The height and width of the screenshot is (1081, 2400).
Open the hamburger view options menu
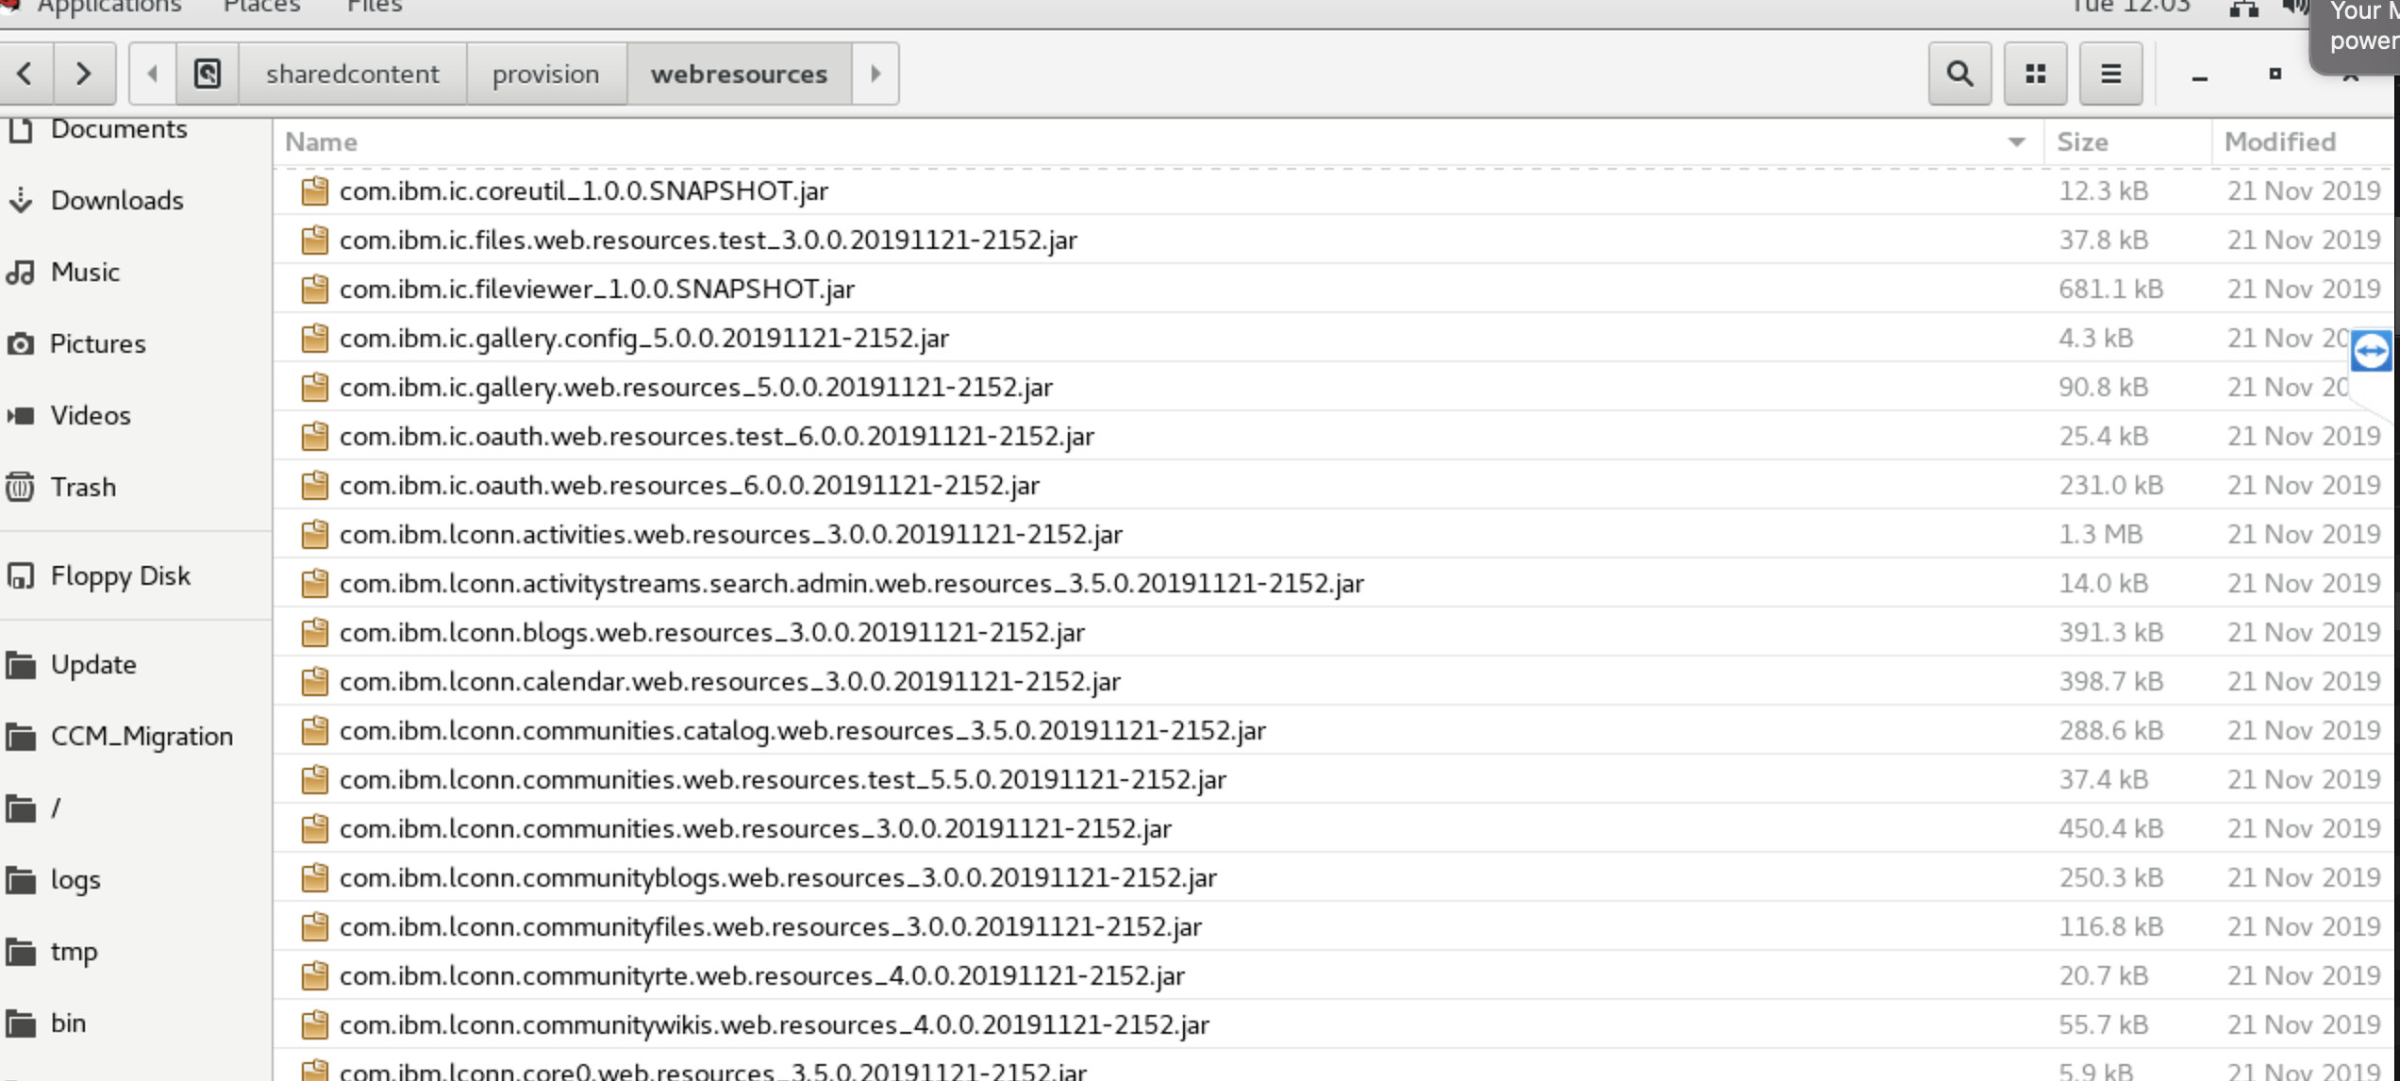[2111, 74]
